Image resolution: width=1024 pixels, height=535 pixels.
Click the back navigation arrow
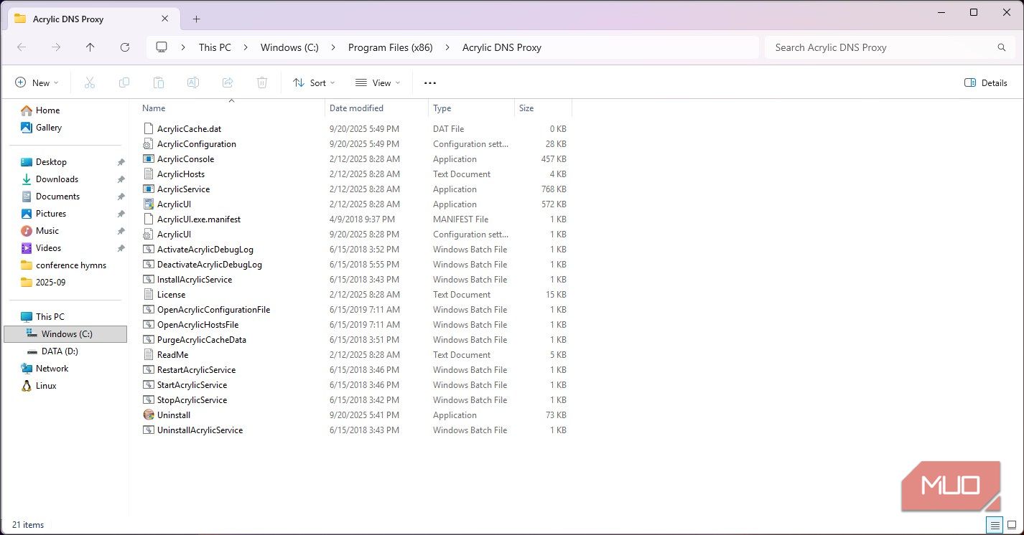(x=22, y=47)
